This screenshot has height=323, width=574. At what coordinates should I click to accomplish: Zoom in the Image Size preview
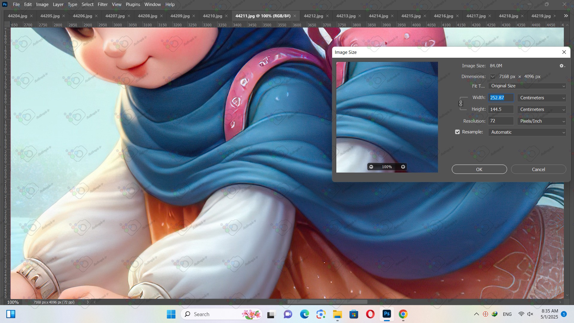(x=403, y=167)
